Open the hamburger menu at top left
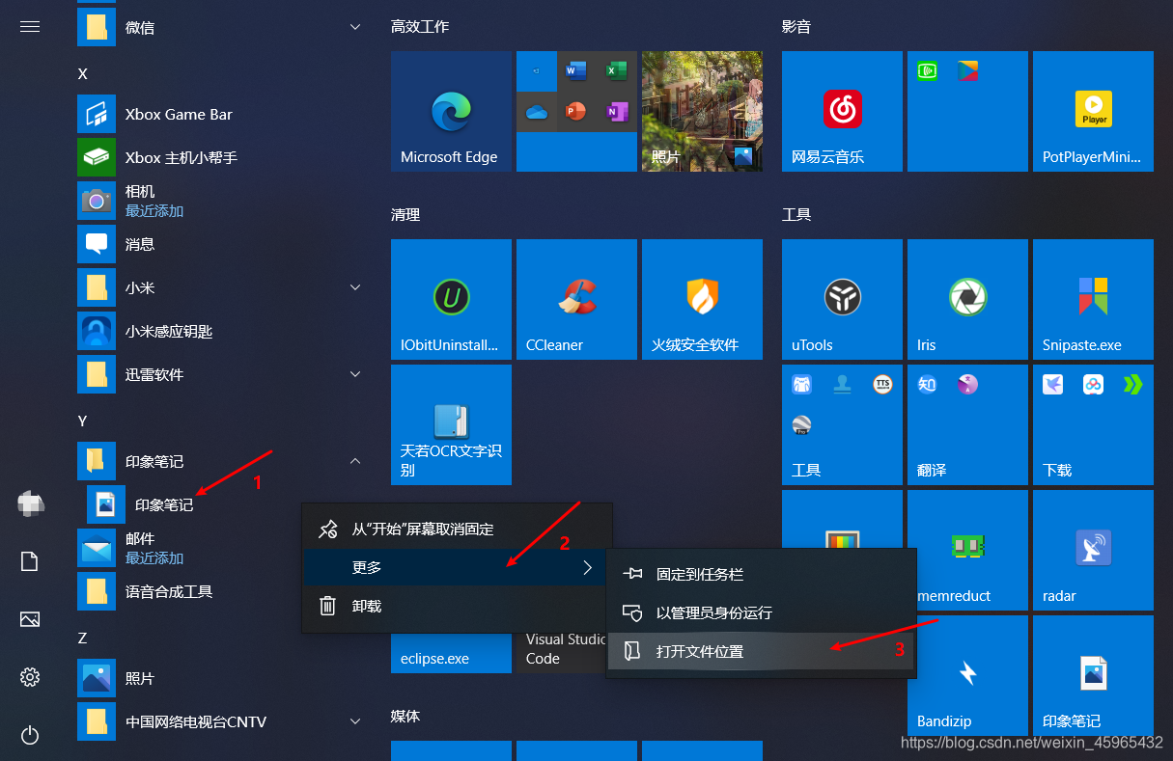Image resolution: width=1173 pixels, height=761 pixels. pyautogui.click(x=30, y=27)
